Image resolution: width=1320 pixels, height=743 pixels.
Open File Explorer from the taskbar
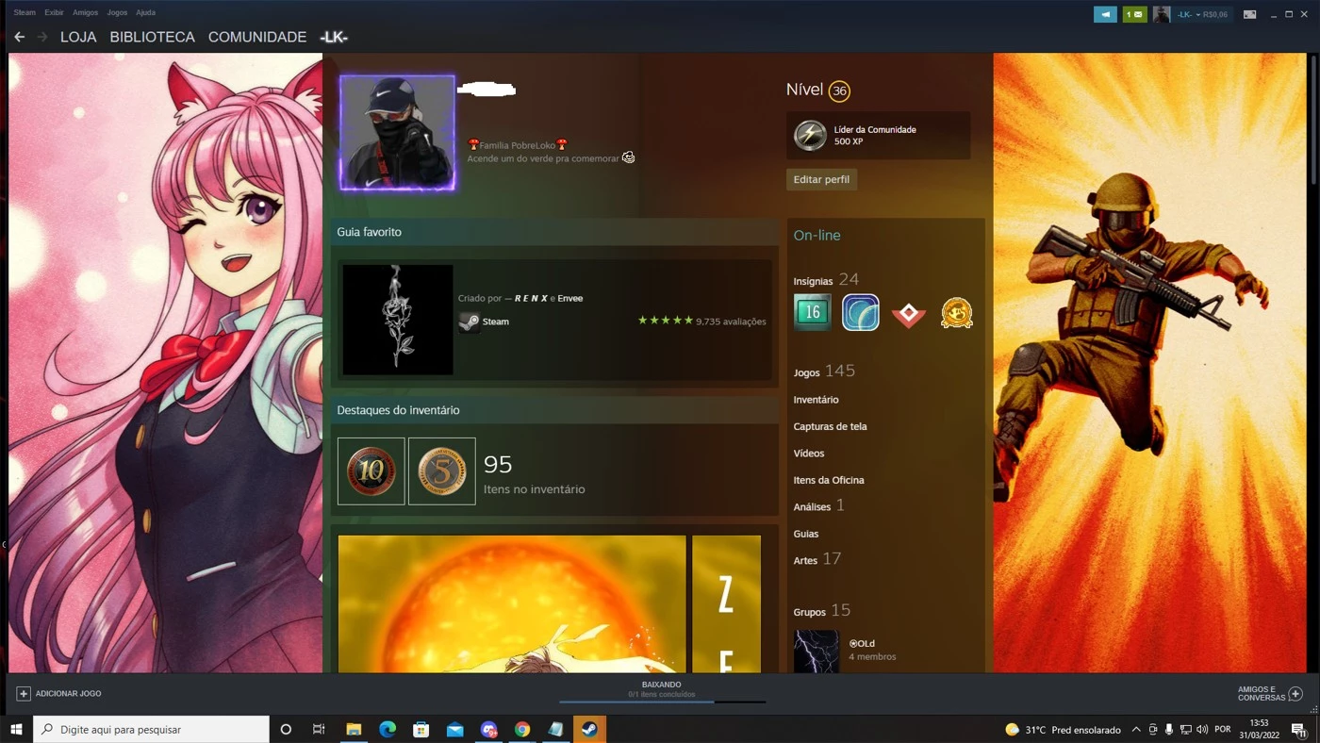click(x=354, y=729)
